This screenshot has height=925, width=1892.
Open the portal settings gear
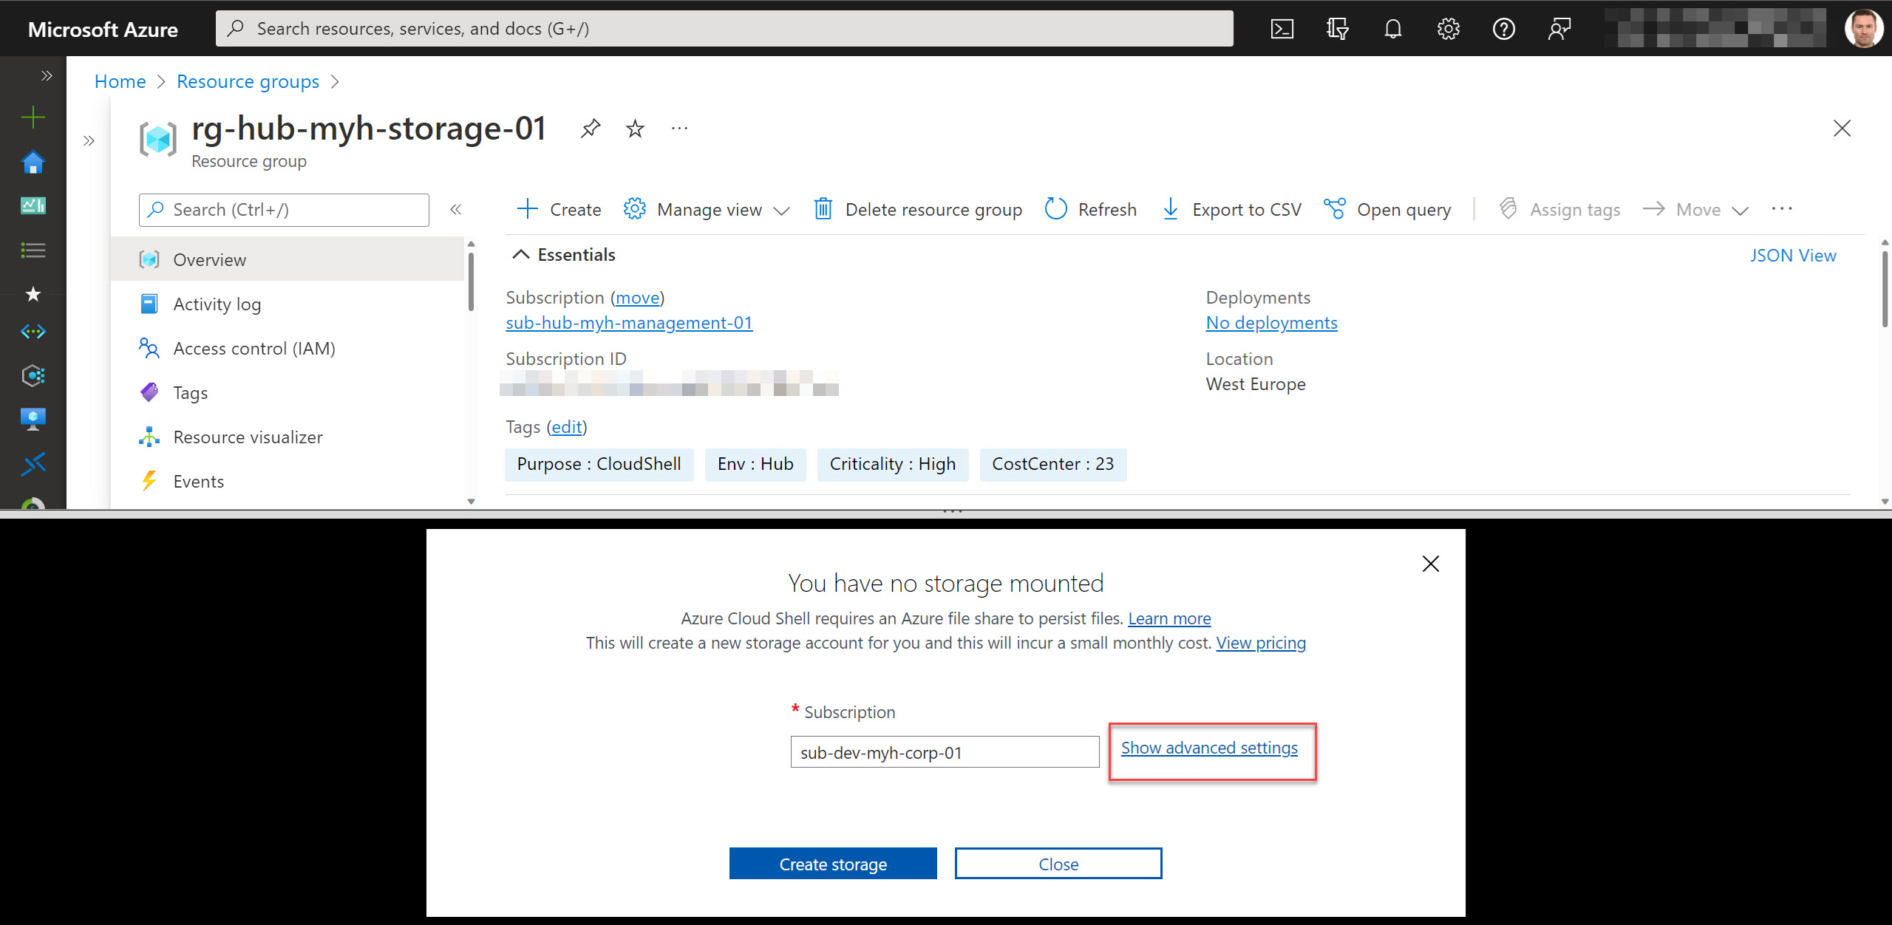click(x=1448, y=28)
